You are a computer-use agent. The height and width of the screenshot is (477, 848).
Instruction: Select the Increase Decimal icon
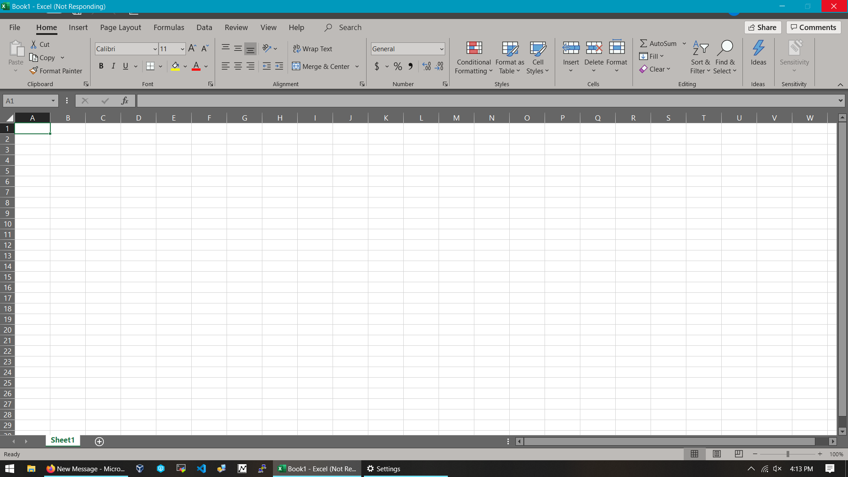[x=426, y=66]
